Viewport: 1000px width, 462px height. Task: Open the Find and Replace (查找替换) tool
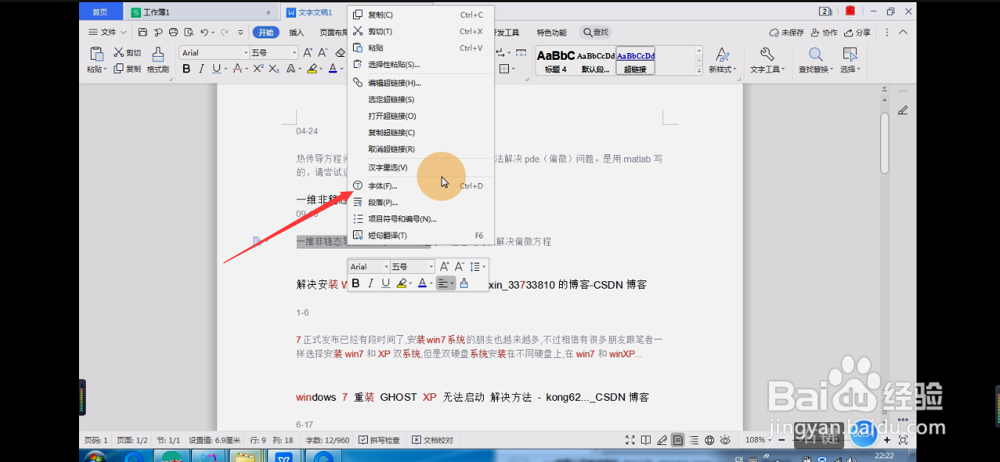(x=815, y=55)
